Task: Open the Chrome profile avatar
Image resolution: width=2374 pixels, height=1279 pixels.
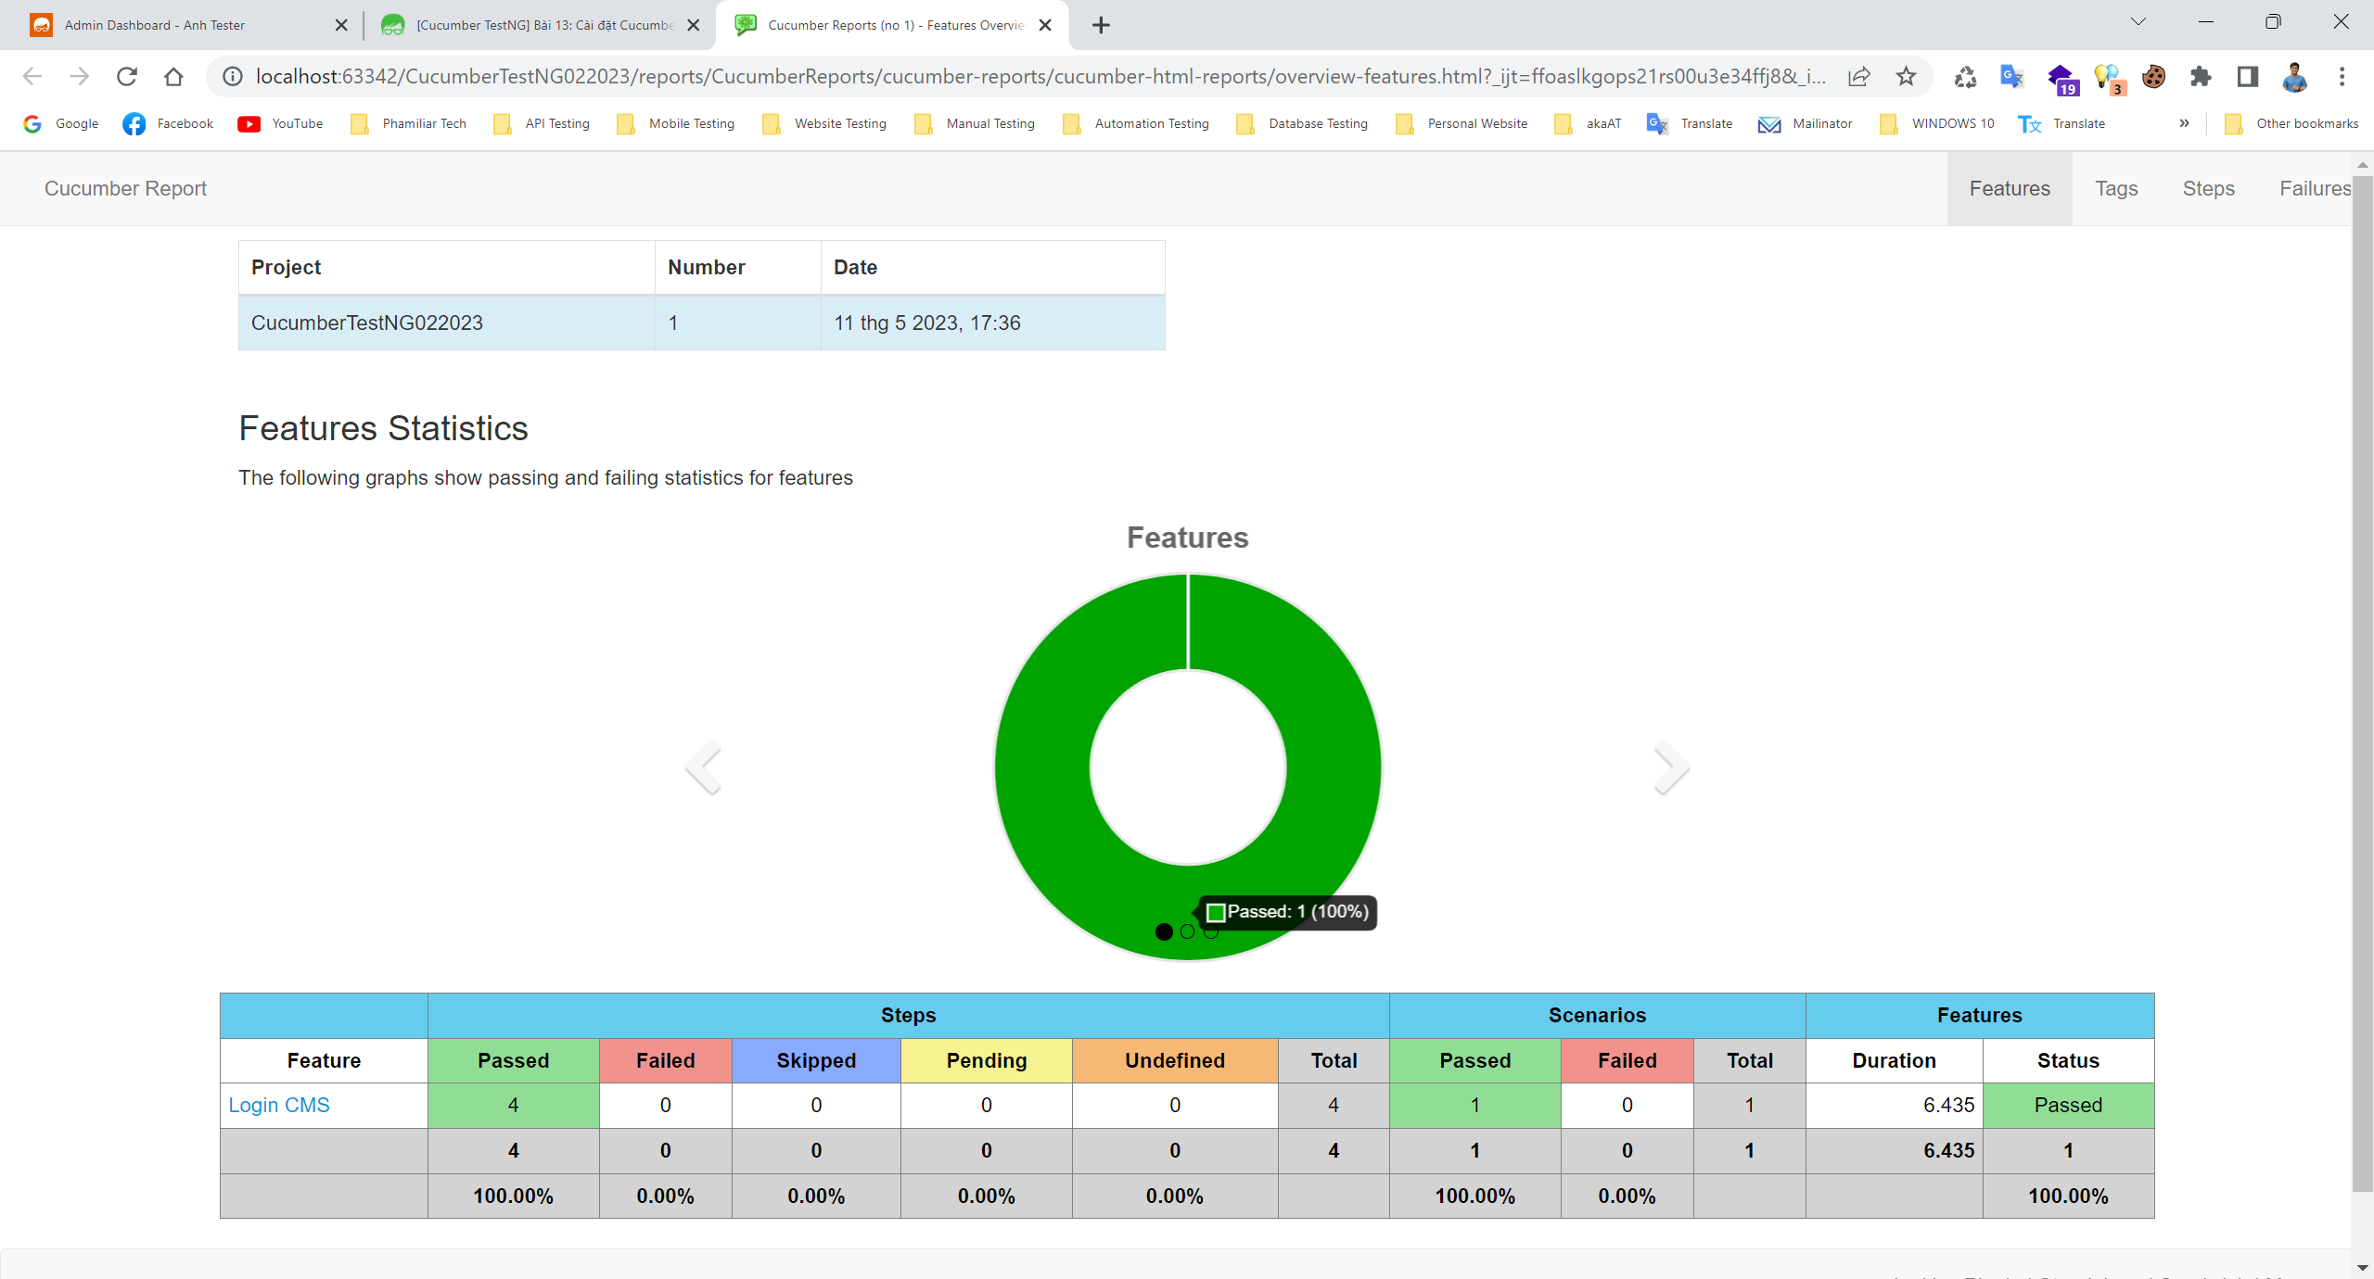Action: click(2295, 77)
